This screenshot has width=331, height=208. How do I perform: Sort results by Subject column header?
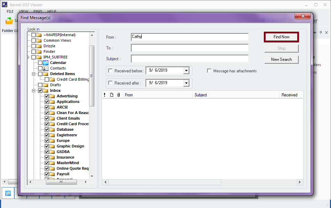tap(236, 95)
